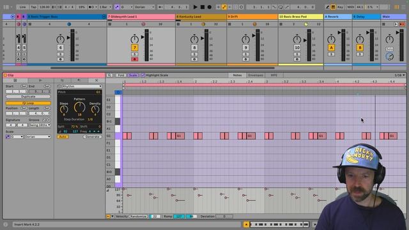Image resolution: width=409 pixels, height=230 pixels.
Task: Open the clip scale root note G dropdown
Action: coord(17,137)
